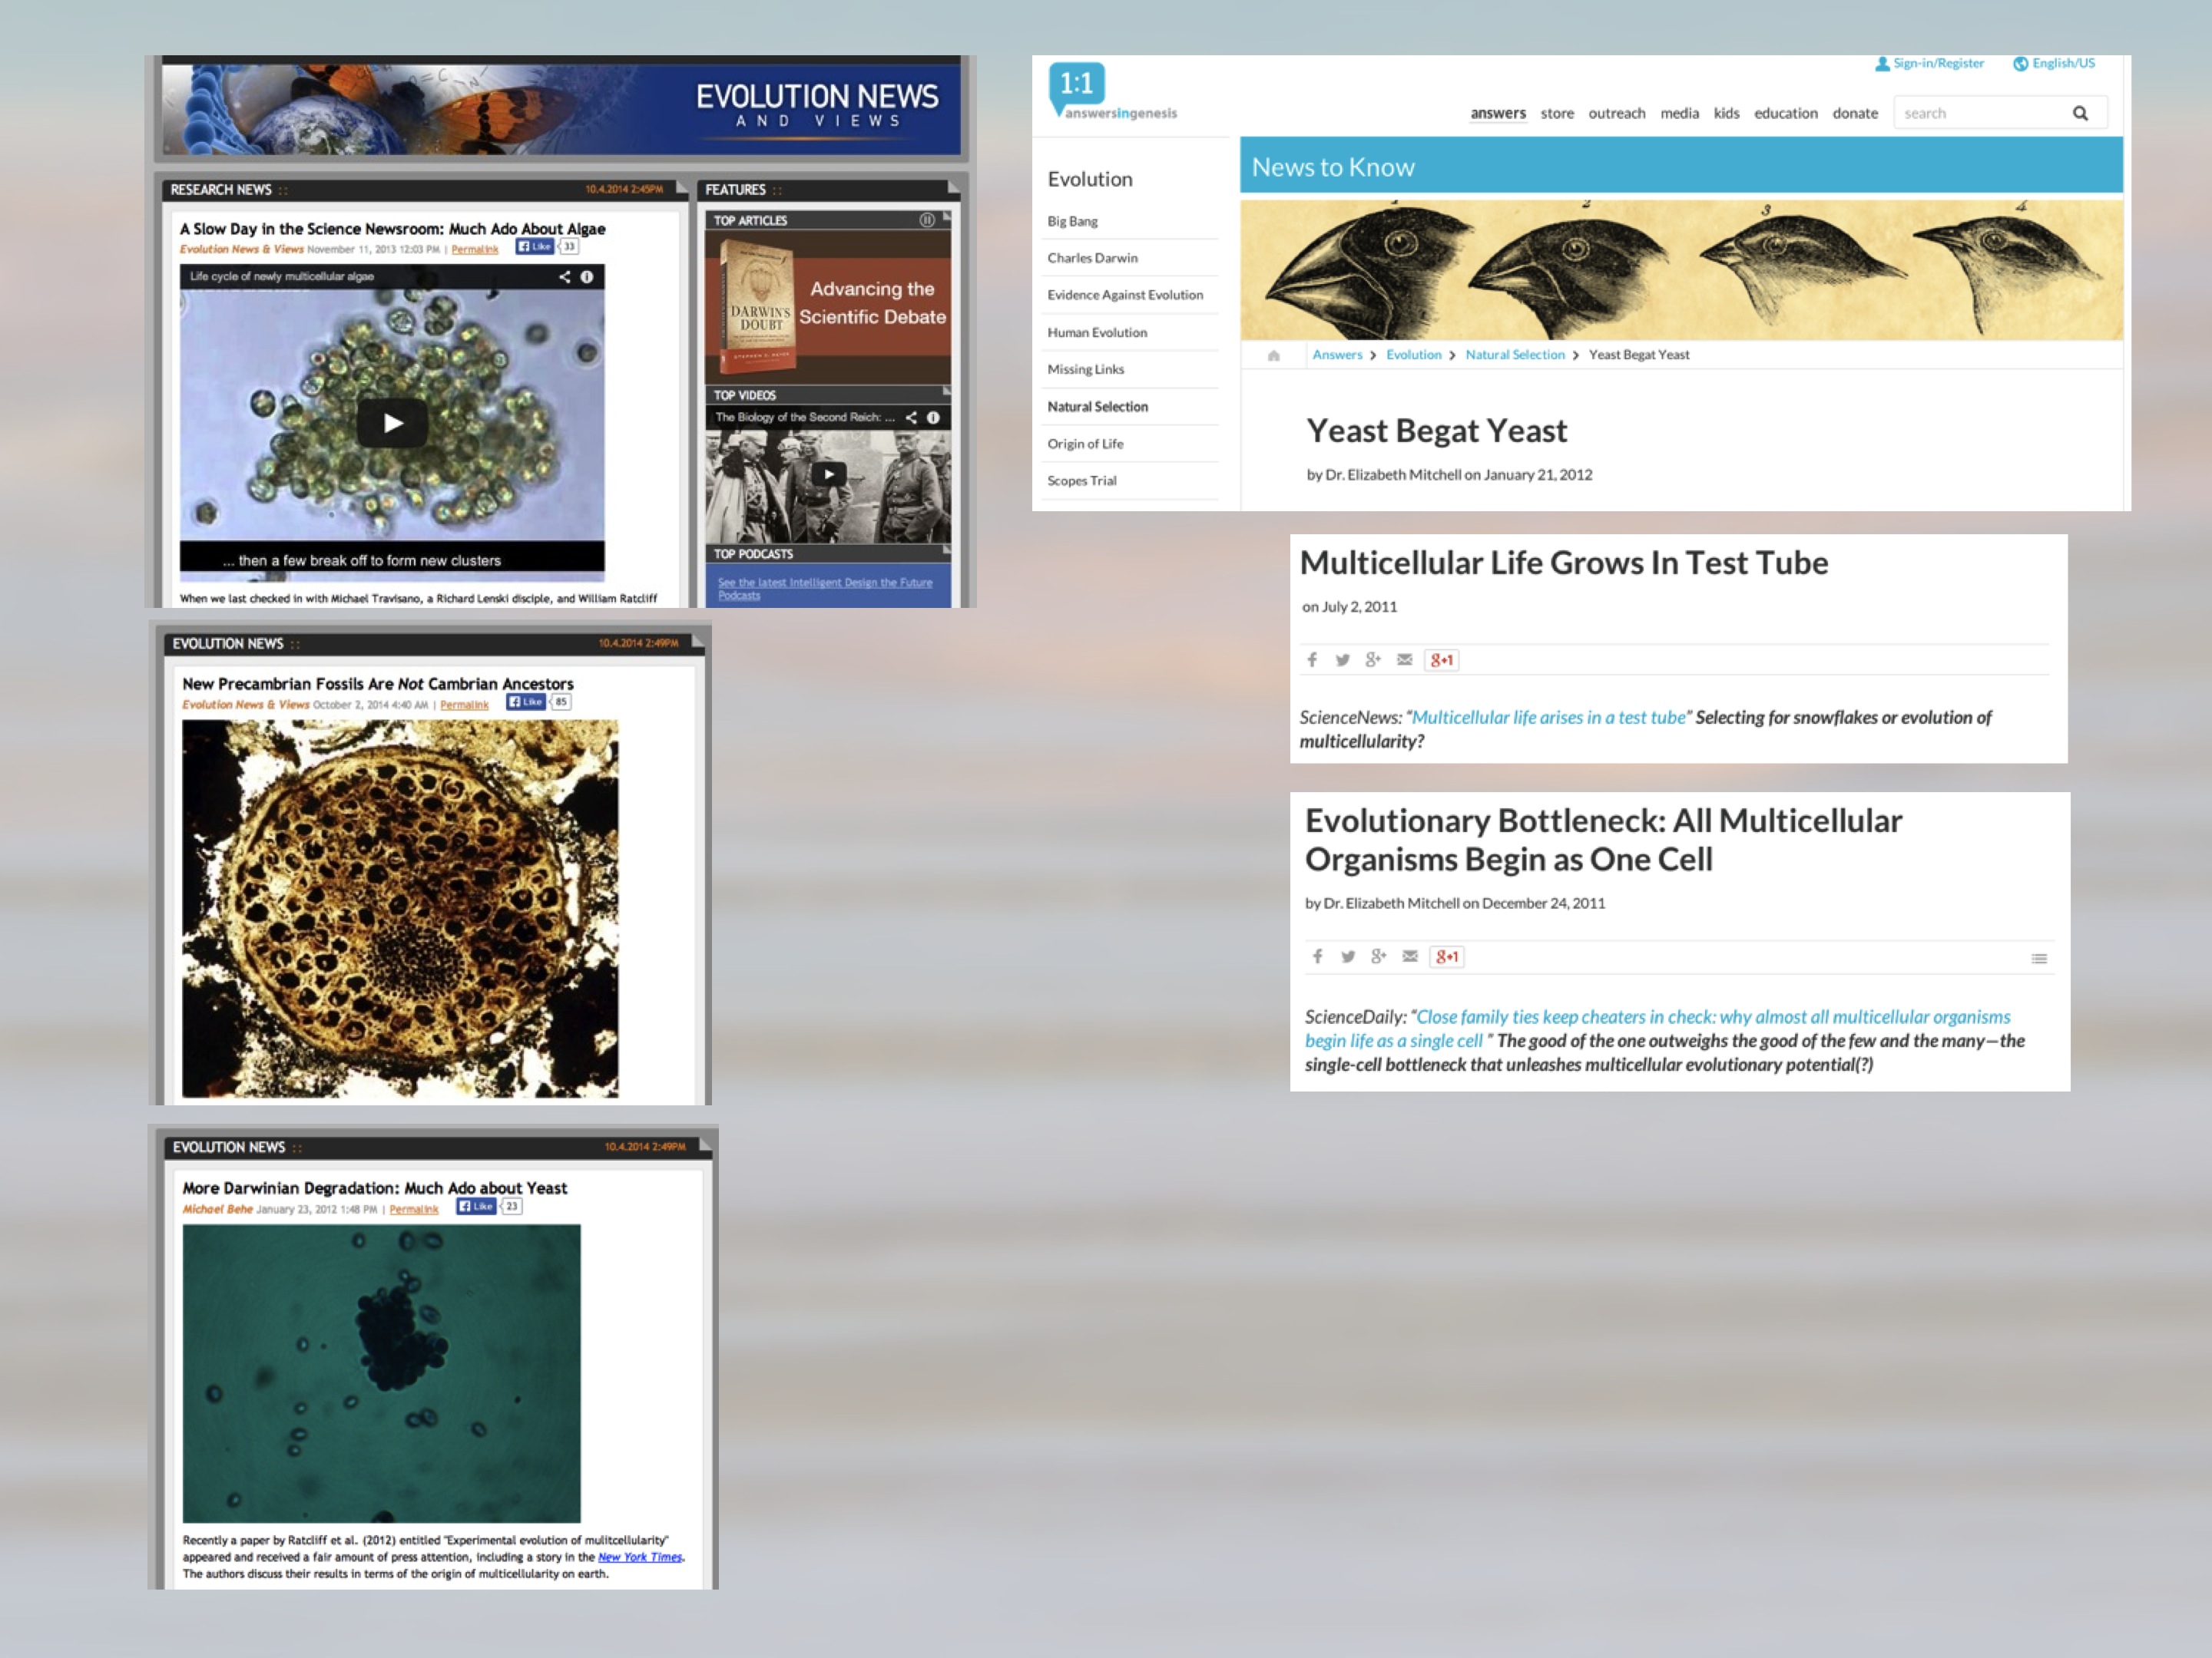Viewport: 2212px width, 1658px height.
Task: Click info icon on the algae video
Action: pyautogui.click(x=587, y=277)
